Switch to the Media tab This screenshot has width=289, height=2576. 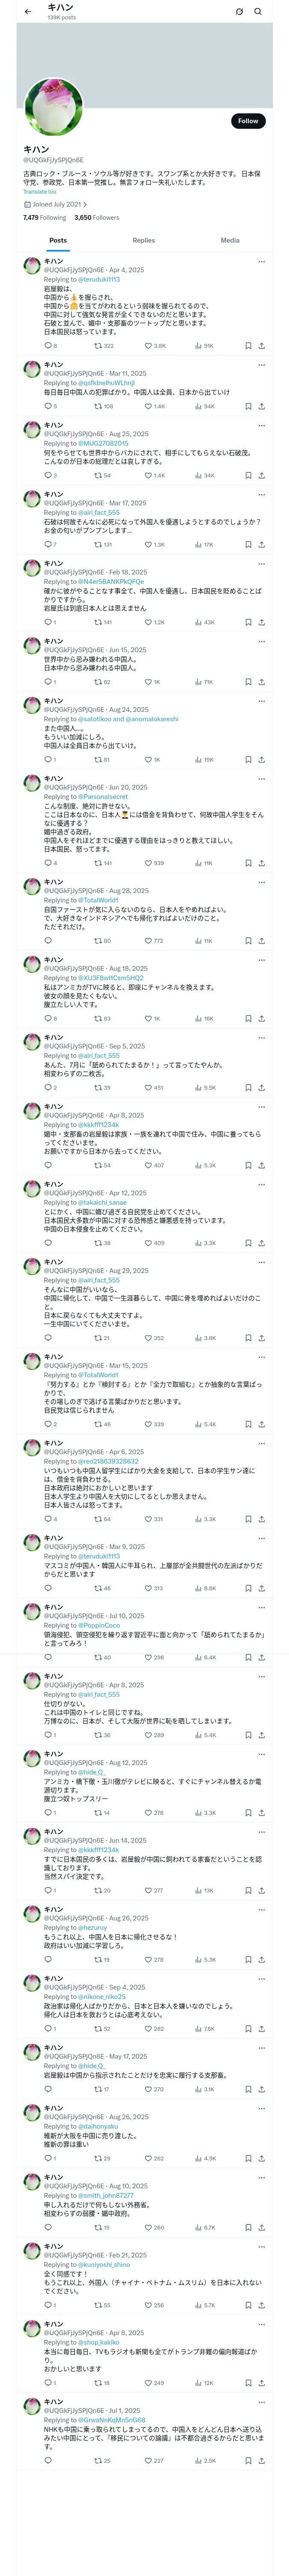tap(229, 240)
